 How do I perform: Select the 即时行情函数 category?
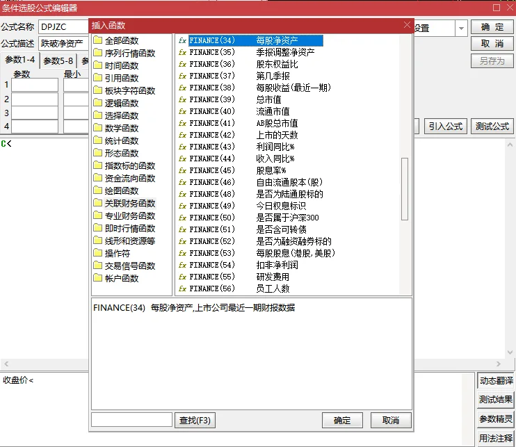130,228
